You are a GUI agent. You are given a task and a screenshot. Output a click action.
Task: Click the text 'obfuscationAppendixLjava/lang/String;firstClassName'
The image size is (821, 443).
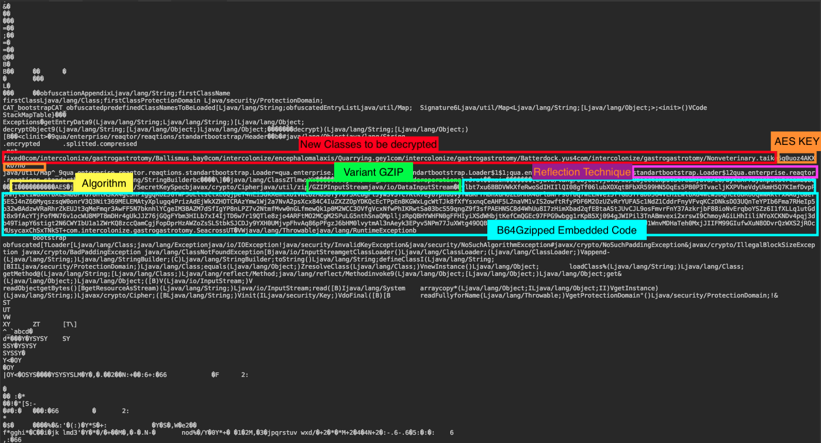tap(135, 93)
